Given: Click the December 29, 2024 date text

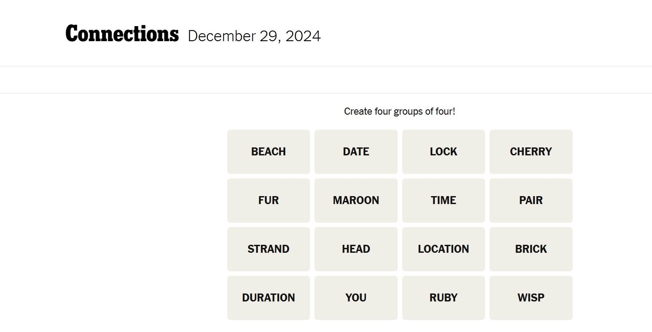Looking at the screenshot, I should (x=254, y=36).
